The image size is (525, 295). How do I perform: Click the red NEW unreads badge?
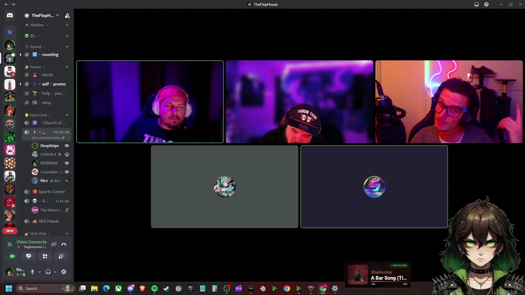click(10, 231)
